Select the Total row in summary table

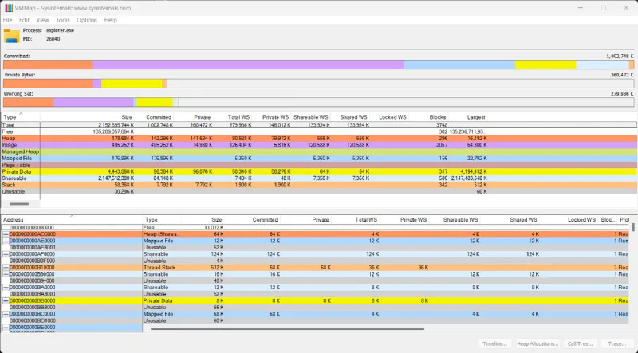pyautogui.click(x=318, y=125)
